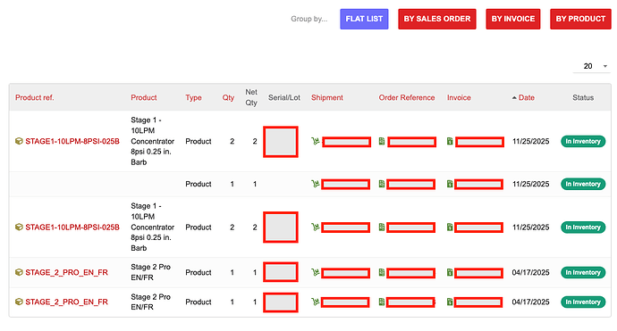Open the second STAGE1-10LPM-8PSI-025B product reference link
The image size is (617, 331).
click(x=72, y=227)
